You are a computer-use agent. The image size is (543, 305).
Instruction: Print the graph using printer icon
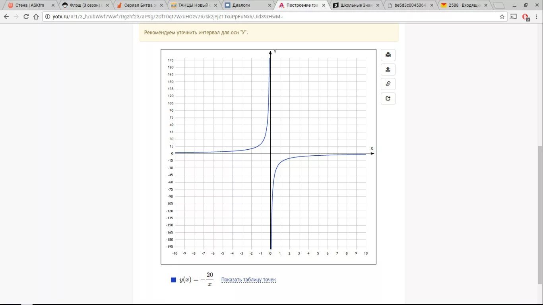(388, 55)
